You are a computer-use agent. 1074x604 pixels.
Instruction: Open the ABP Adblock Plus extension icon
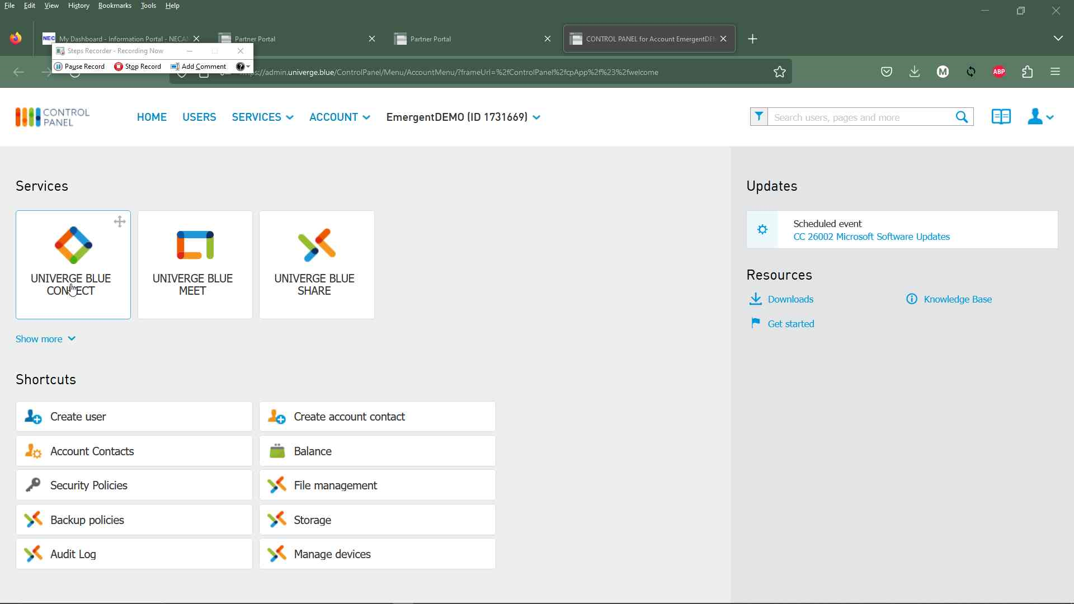click(1000, 72)
